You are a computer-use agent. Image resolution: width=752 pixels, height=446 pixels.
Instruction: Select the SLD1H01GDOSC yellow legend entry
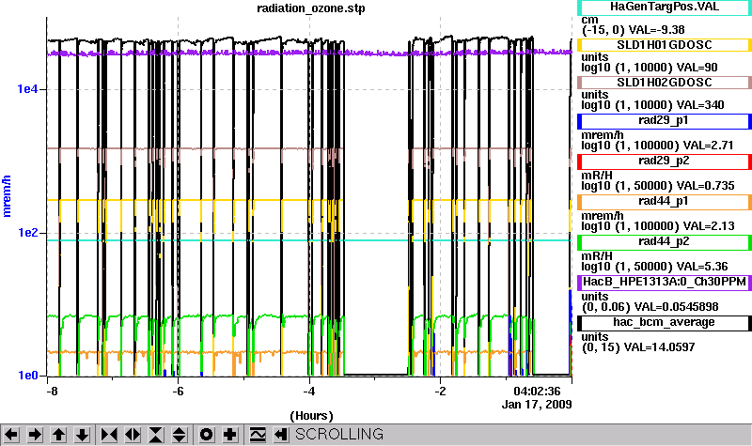point(665,45)
